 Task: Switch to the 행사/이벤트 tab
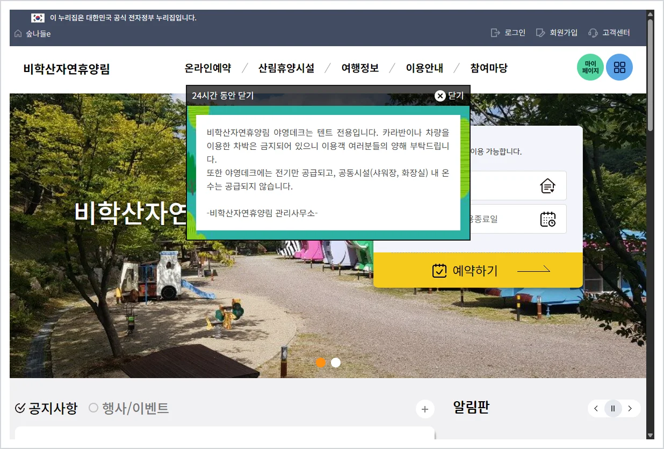pyautogui.click(x=129, y=408)
